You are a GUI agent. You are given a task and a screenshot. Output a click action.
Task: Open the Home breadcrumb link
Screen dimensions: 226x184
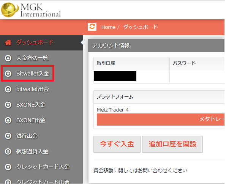(108, 27)
